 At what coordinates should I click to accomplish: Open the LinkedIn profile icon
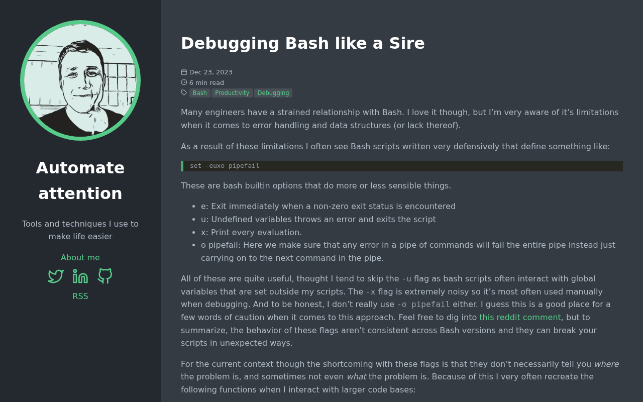point(80,275)
